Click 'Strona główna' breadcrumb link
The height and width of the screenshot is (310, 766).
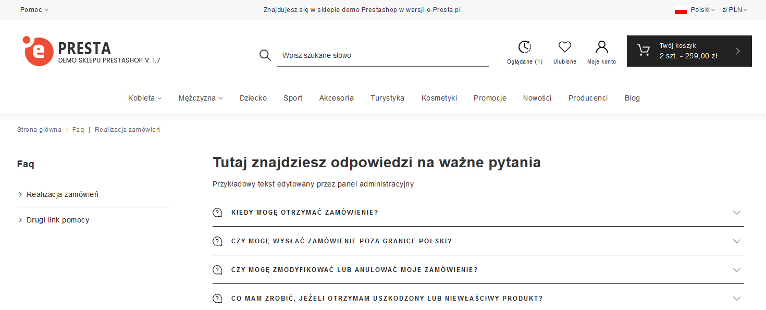[x=39, y=130]
